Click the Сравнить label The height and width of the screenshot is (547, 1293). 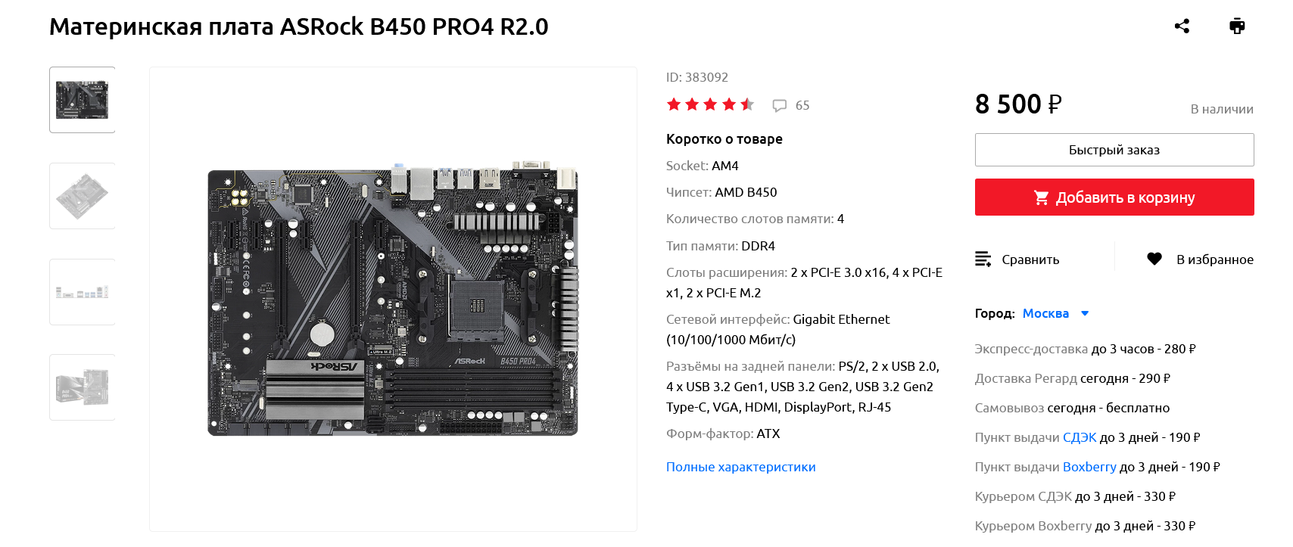coord(1030,260)
